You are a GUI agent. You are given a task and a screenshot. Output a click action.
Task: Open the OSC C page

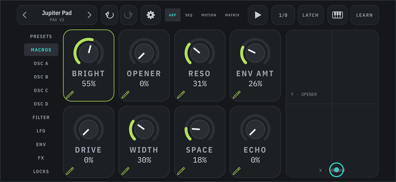(x=41, y=90)
